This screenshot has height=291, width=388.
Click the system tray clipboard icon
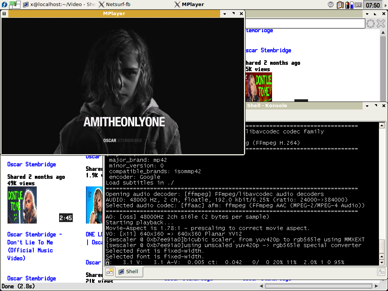pos(340,5)
